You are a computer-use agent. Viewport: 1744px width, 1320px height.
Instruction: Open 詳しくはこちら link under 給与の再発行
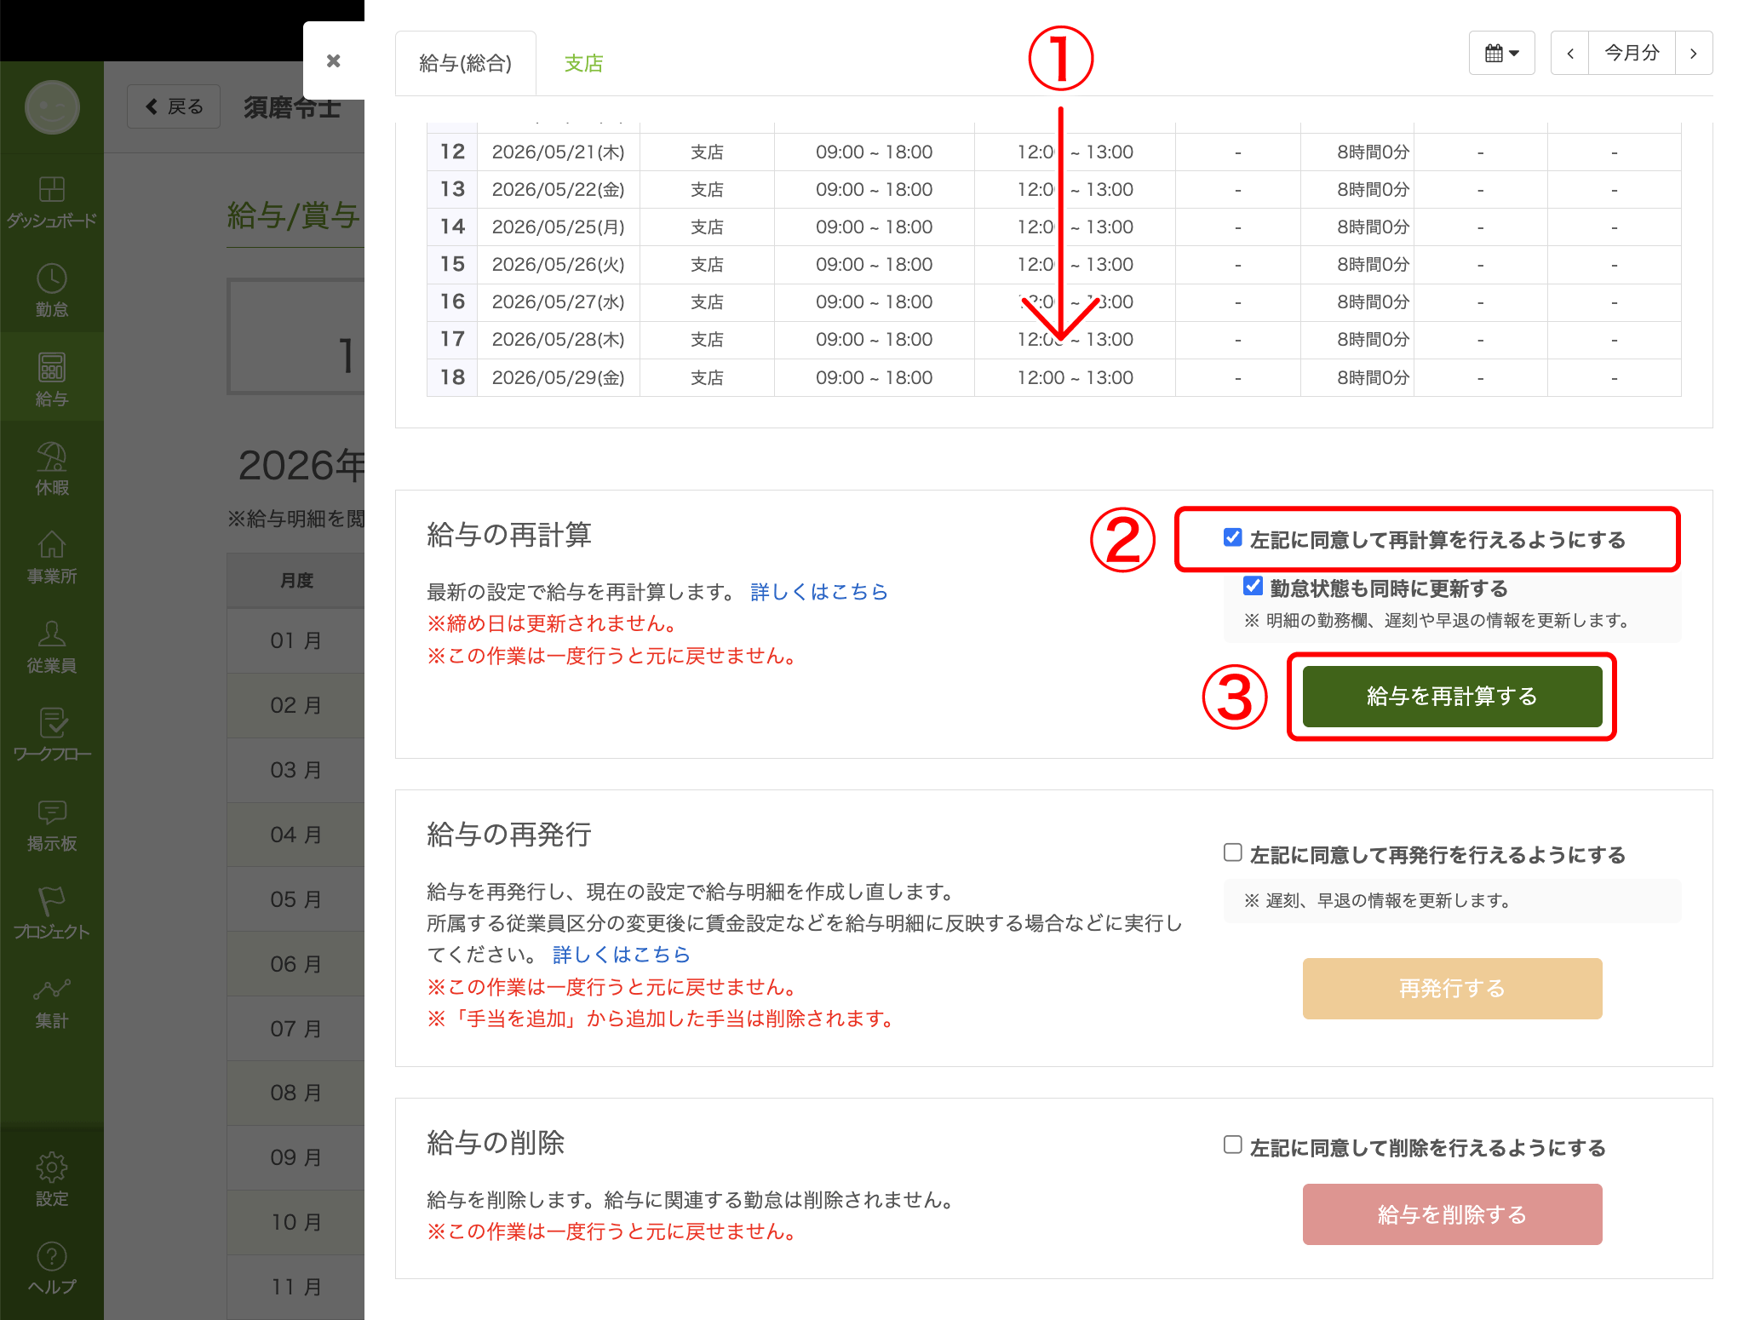621,955
